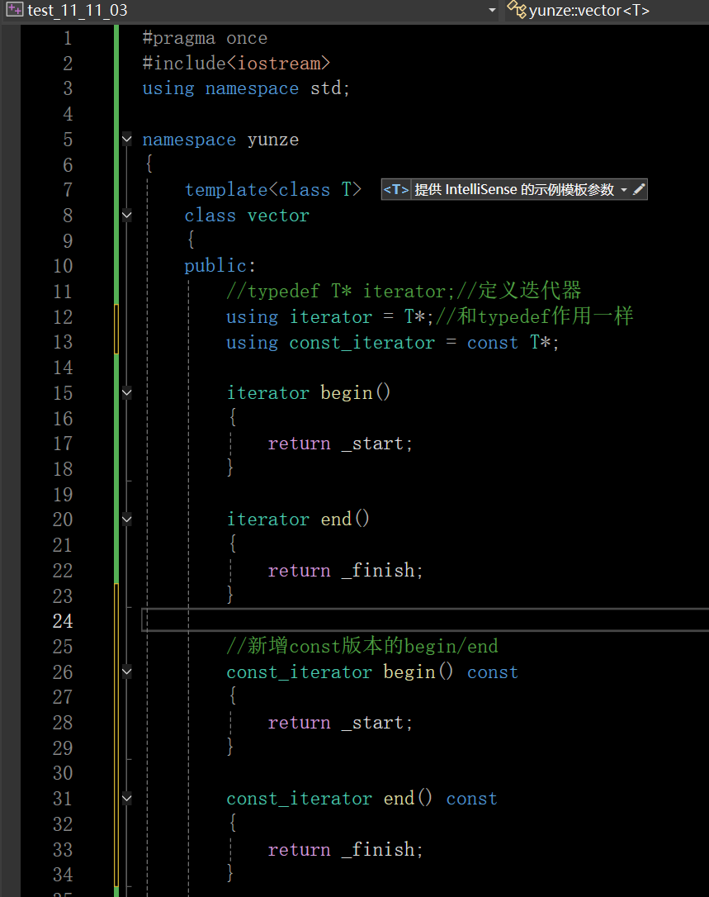
Task: Click the 'public:' access specifier
Action: point(220,266)
